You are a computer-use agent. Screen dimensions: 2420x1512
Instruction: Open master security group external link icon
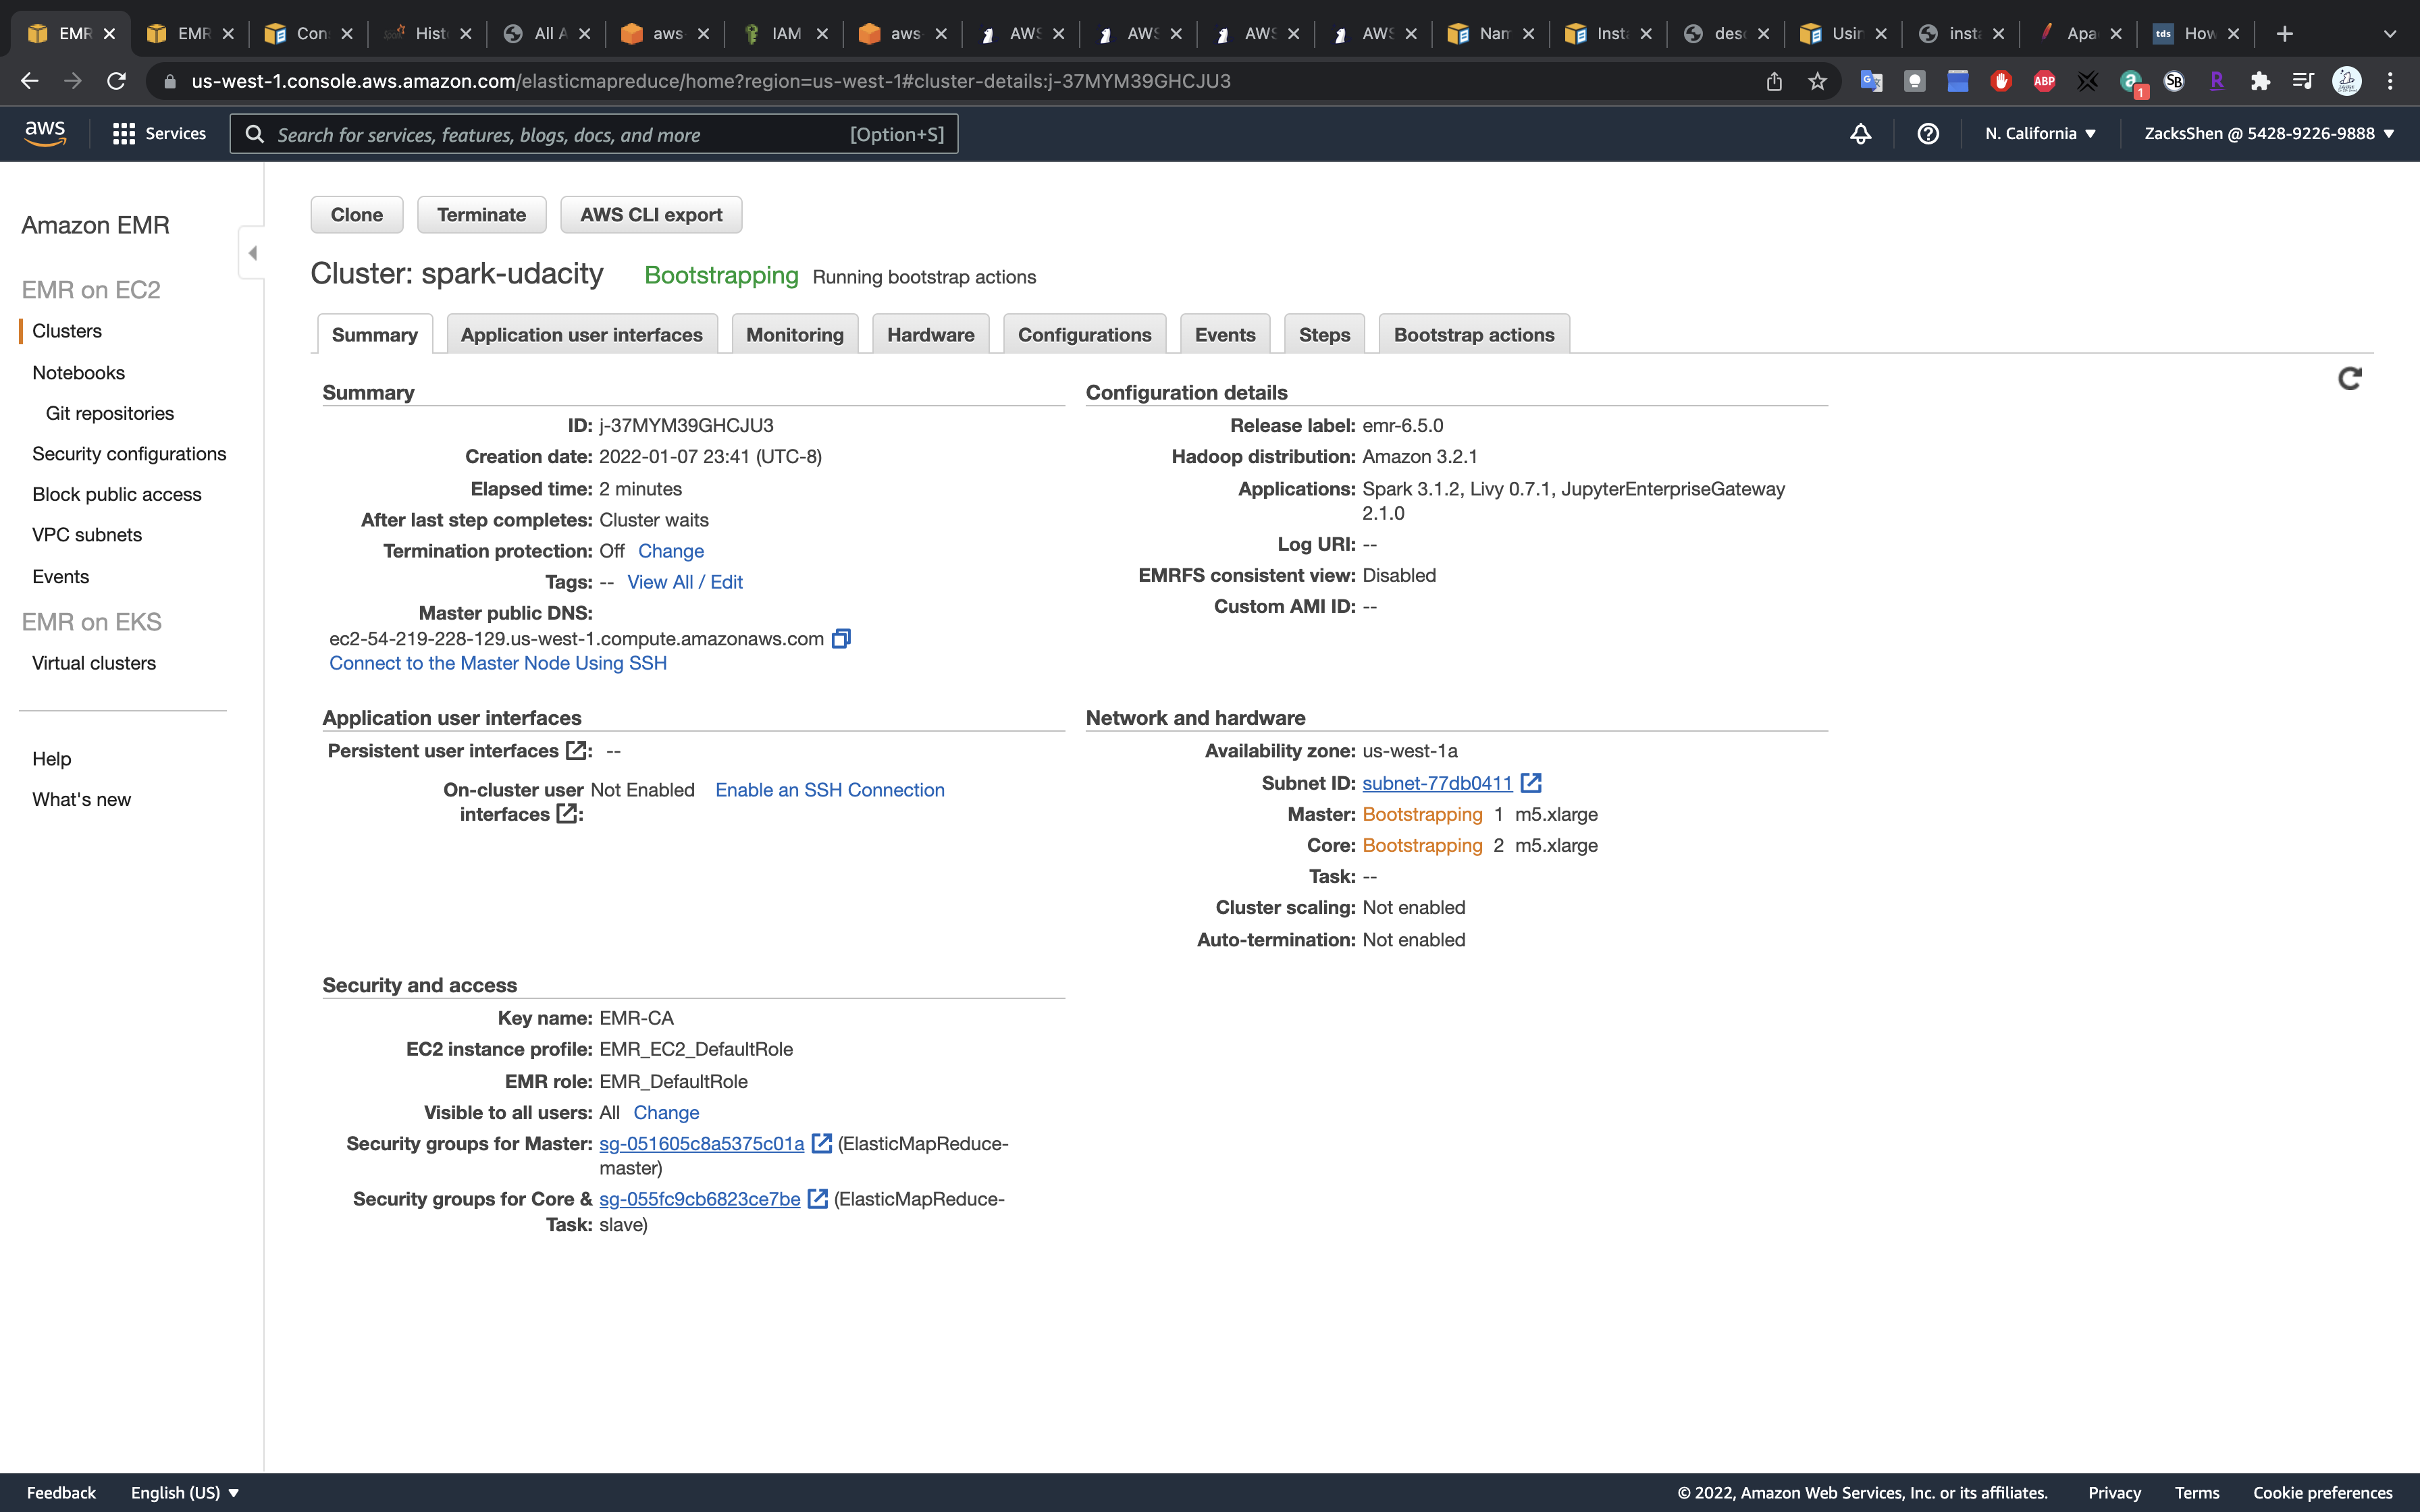[x=821, y=1143]
